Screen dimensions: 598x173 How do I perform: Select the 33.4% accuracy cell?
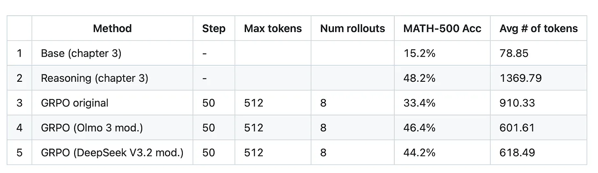(419, 103)
